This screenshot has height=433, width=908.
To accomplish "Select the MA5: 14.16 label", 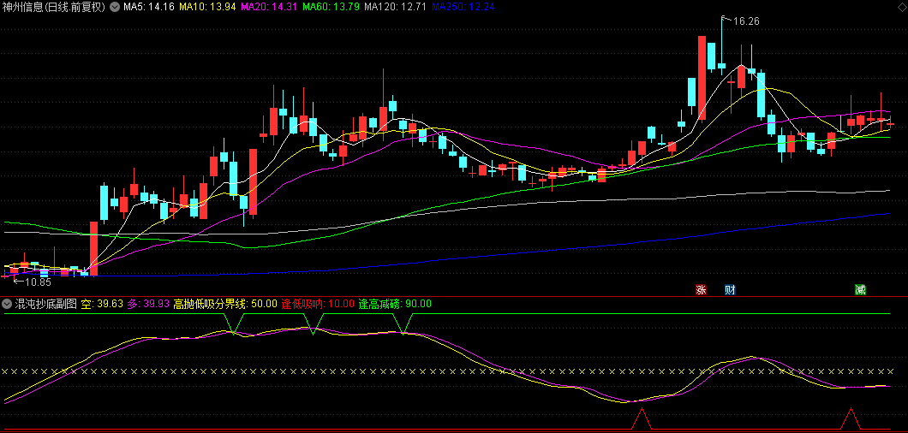I will [148, 8].
